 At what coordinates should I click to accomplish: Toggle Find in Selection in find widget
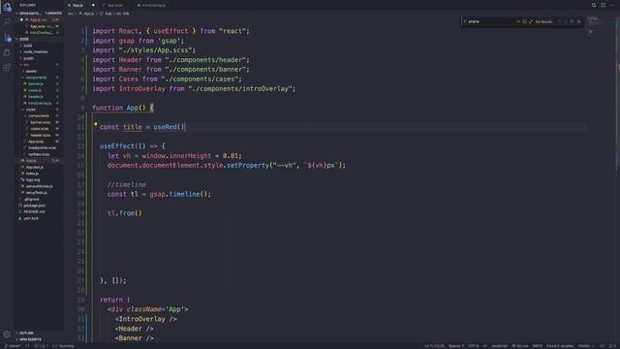(572, 21)
